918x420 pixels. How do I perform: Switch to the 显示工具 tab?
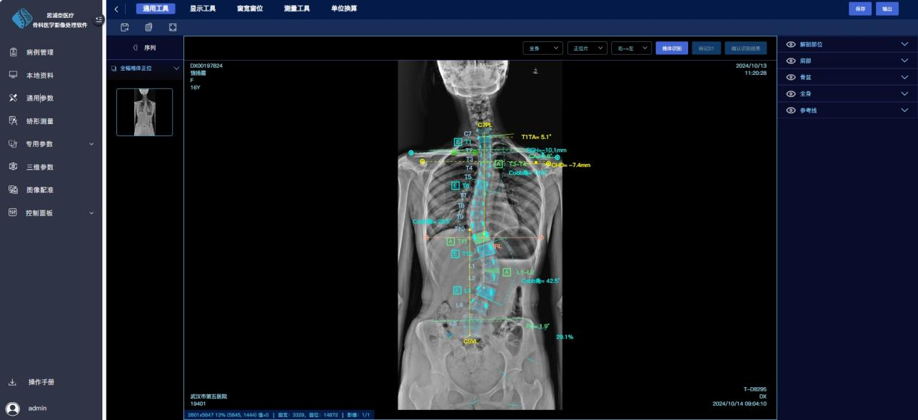pyautogui.click(x=203, y=9)
